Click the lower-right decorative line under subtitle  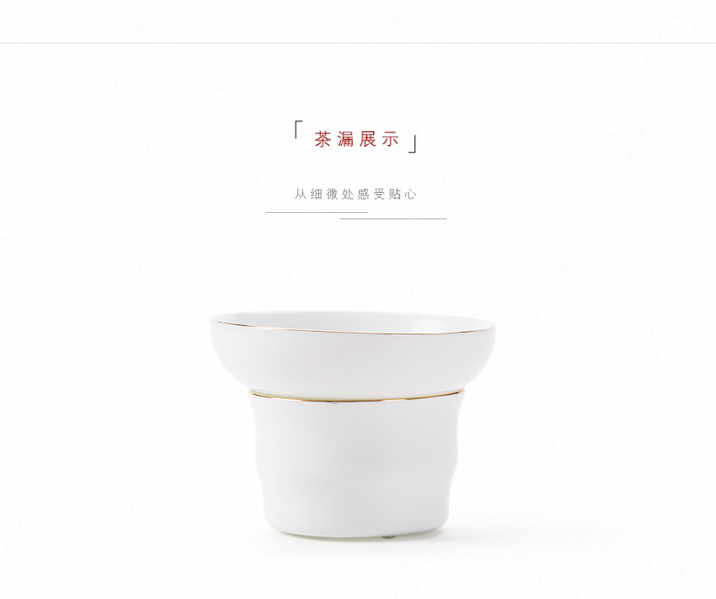[393, 218]
